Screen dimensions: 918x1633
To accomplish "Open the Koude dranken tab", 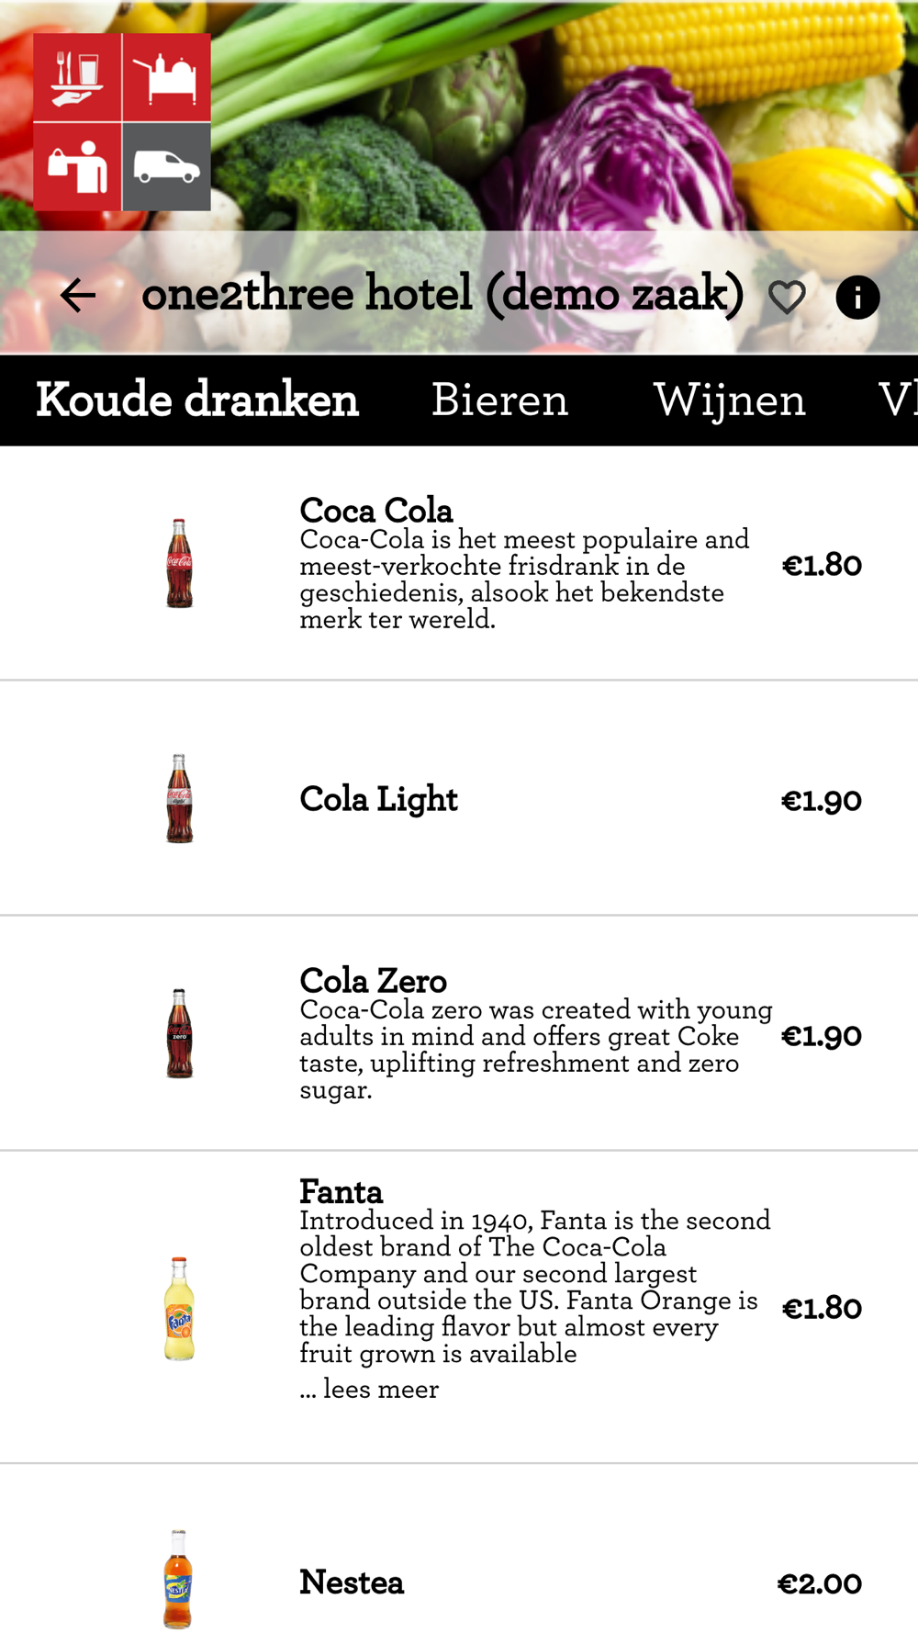I will coord(197,400).
